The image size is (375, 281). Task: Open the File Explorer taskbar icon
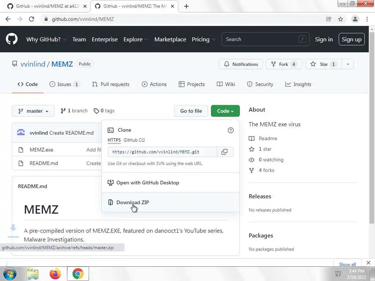coord(33,274)
